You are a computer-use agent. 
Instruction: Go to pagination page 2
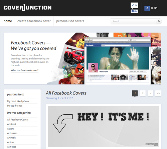coord(143,93)
